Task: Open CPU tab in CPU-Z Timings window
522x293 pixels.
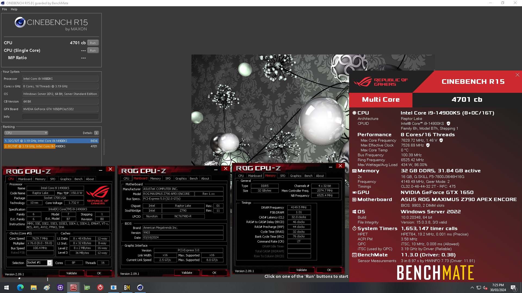Action: pos(241,176)
